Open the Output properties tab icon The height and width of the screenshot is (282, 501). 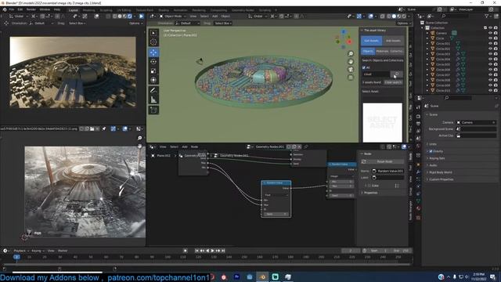click(x=418, y=124)
